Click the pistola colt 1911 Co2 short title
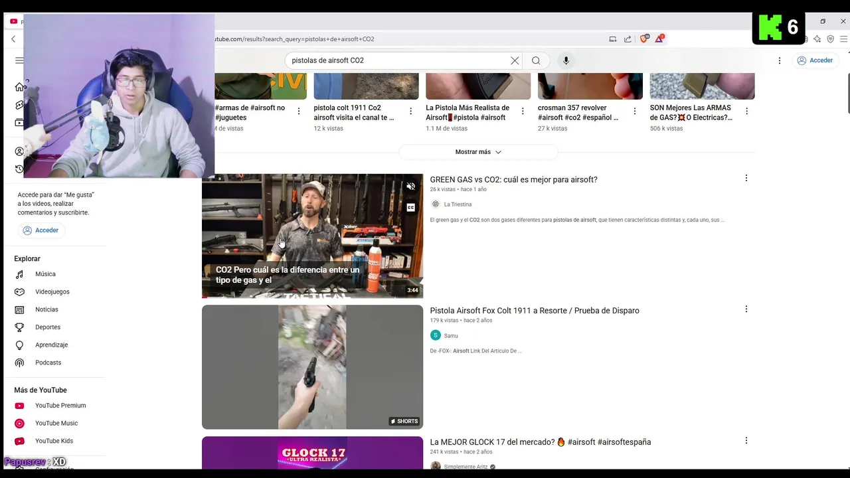This screenshot has height=478, width=850. [354, 112]
